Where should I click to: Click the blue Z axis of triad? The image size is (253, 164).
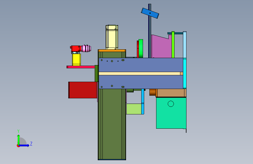24,145
